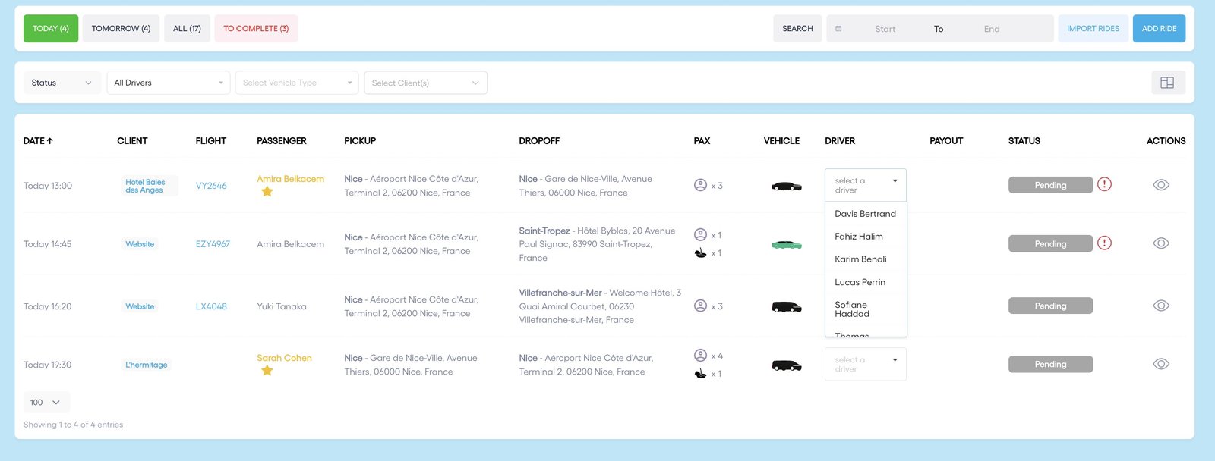Open the driver dropdown on 19:30 ride
1215x461 pixels.
(x=866, y=364)
